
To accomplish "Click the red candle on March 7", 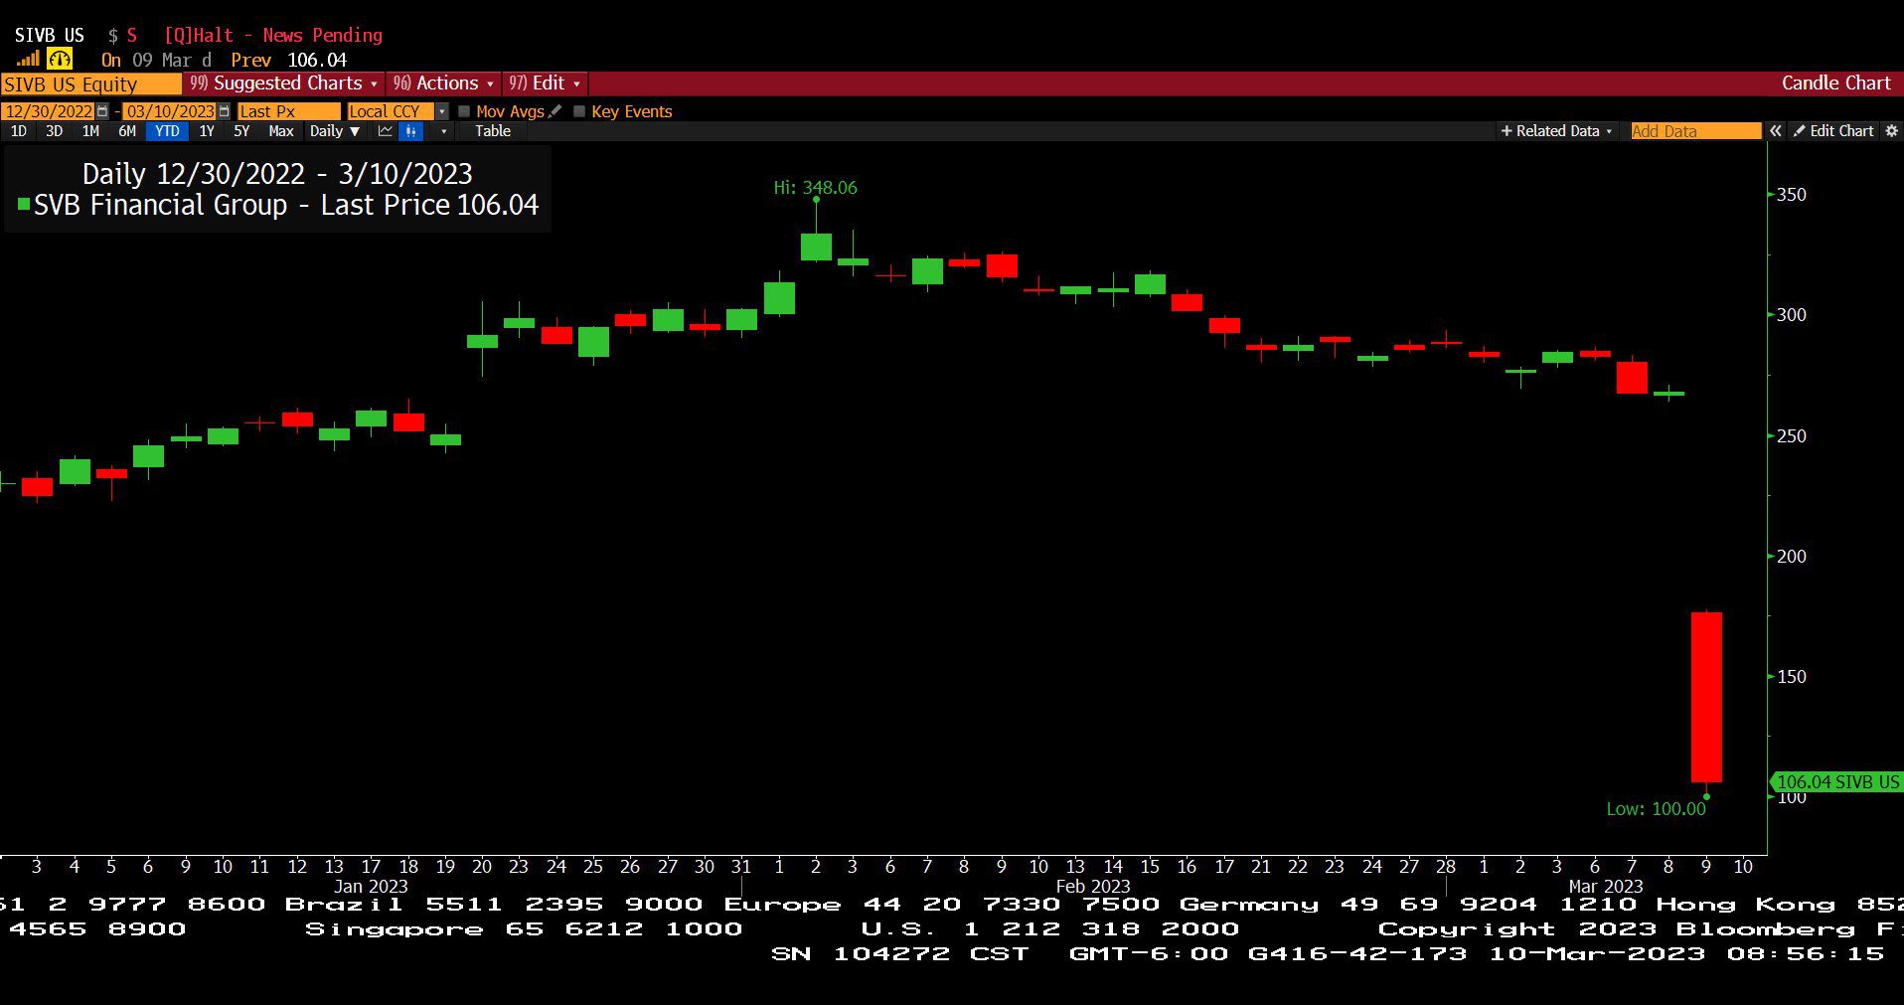I will 1632,378.
